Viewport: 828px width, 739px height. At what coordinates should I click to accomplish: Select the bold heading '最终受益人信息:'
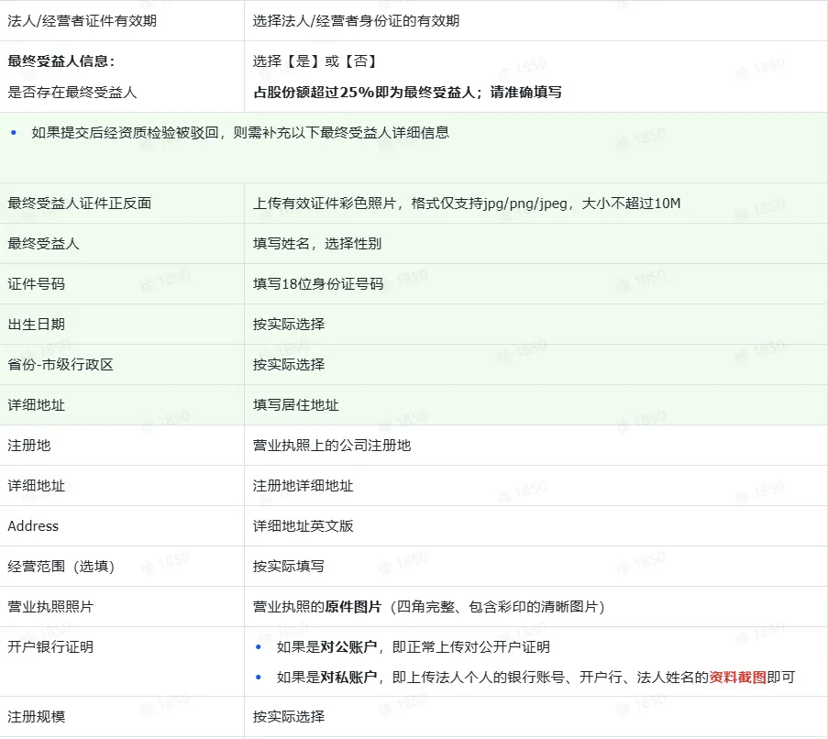tap(61, 61)
